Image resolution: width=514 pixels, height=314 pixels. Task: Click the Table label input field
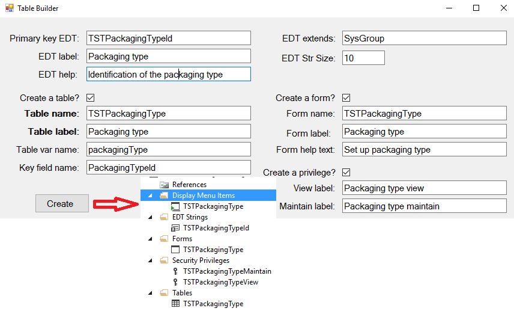click(x=169, y=131)
